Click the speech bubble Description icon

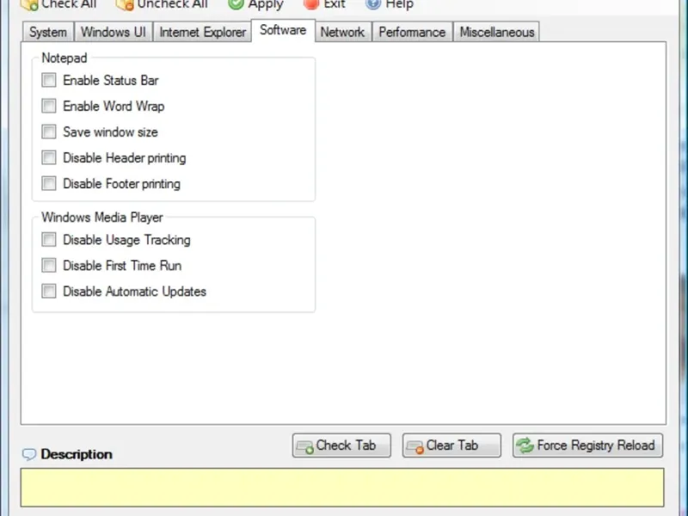coord(29,454)
